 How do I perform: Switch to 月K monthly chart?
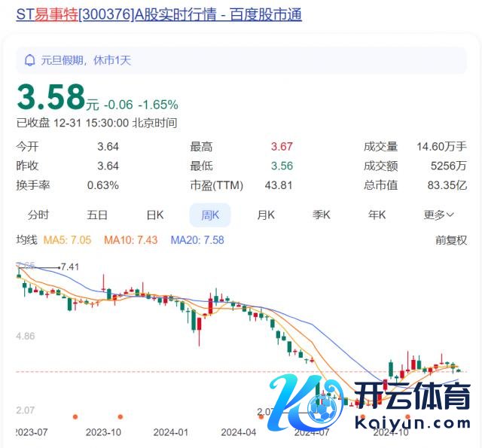pos(266,215)
